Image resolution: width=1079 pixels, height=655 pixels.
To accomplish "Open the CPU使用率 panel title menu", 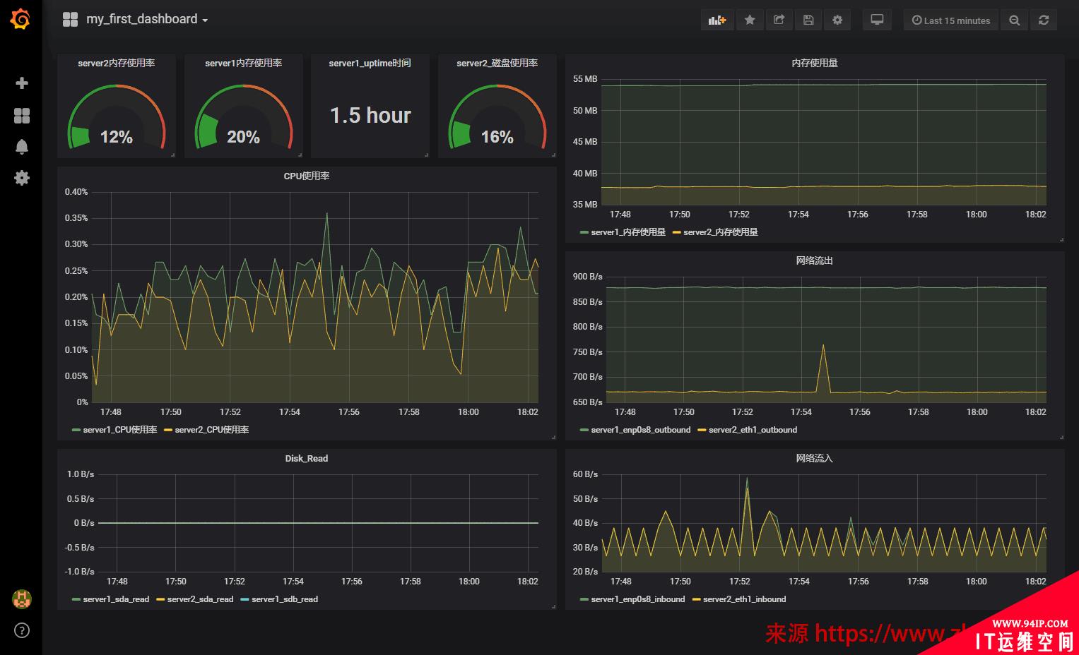I will (307, 176).
